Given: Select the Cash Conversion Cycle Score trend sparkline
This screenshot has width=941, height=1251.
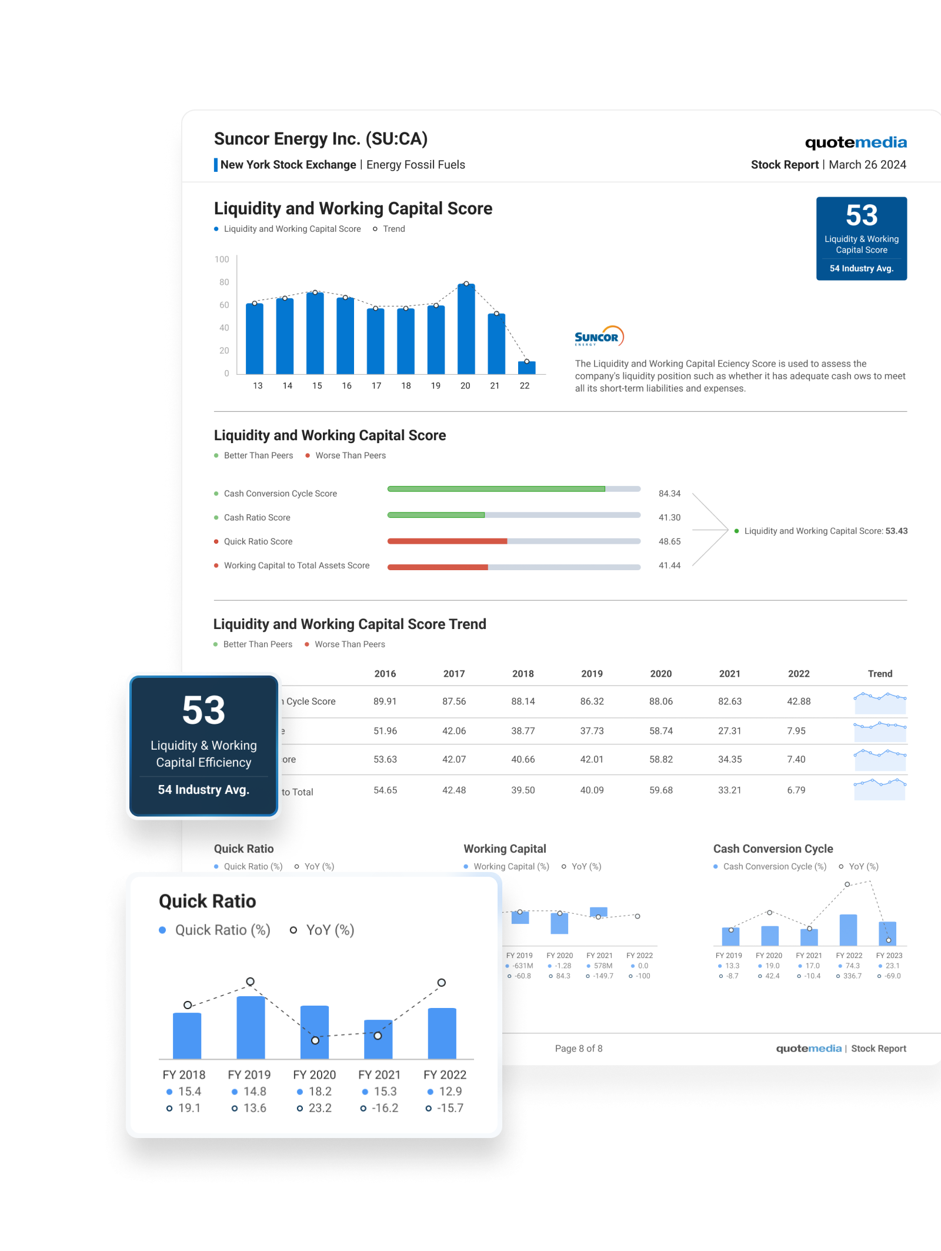Looking at the screenshot, I should click(x=879, y=702).
